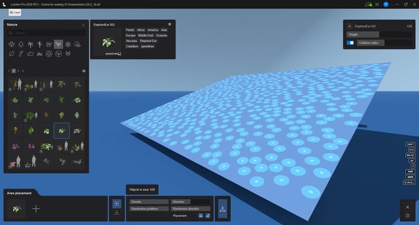Click the Nature search field
Viewport: 419px width, 225px height.
click(46, 33)
